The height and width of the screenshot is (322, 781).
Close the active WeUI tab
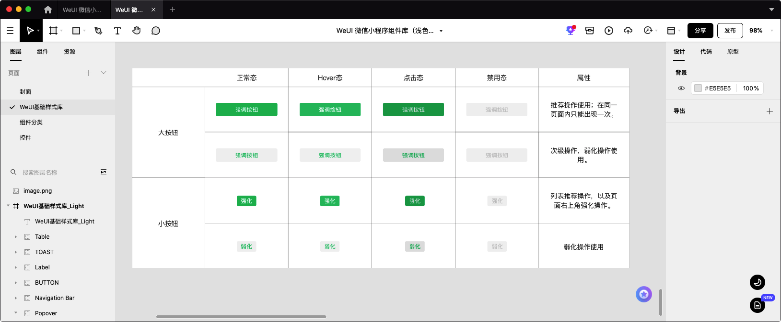tap(153, 10)
